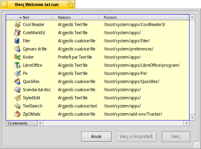Choose the Filer cabinet icon
Image resolution: width=201 pixels, height=149 pixels.
18,41
